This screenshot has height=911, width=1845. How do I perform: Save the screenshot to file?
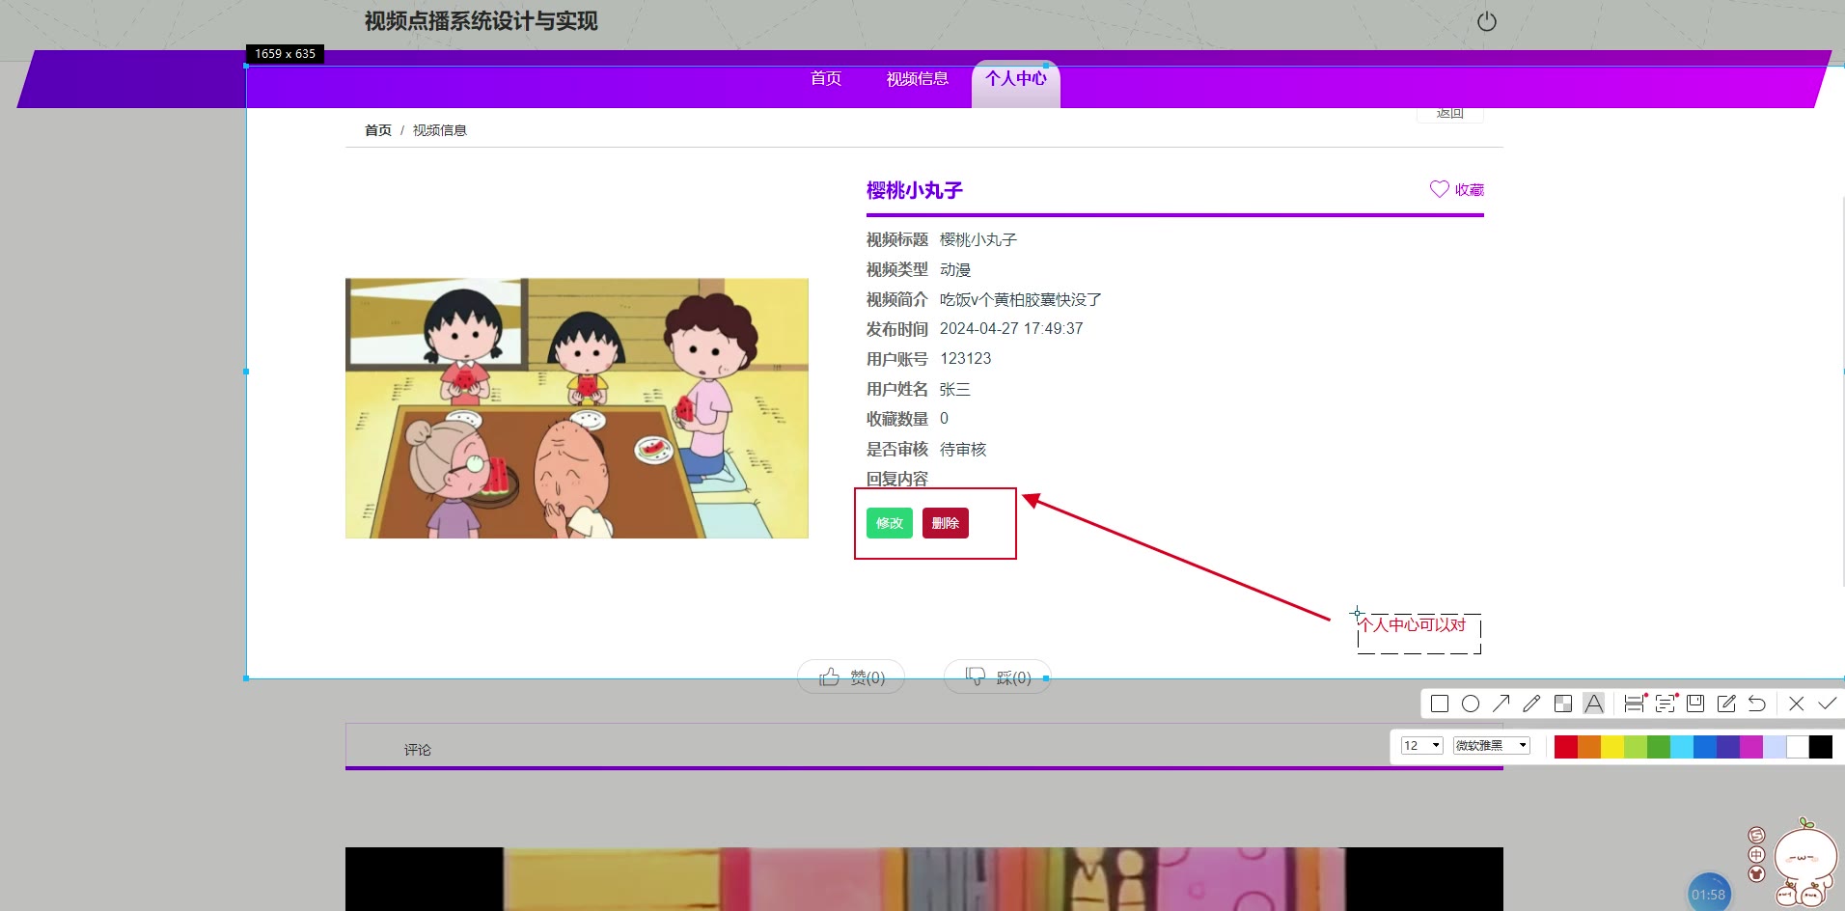pos(1695,704)
